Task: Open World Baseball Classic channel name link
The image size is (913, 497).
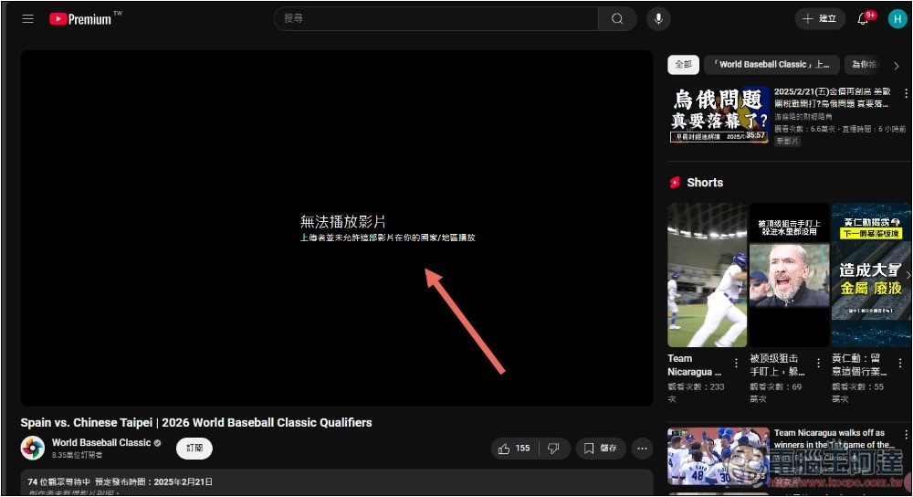Action: [100, 443]
